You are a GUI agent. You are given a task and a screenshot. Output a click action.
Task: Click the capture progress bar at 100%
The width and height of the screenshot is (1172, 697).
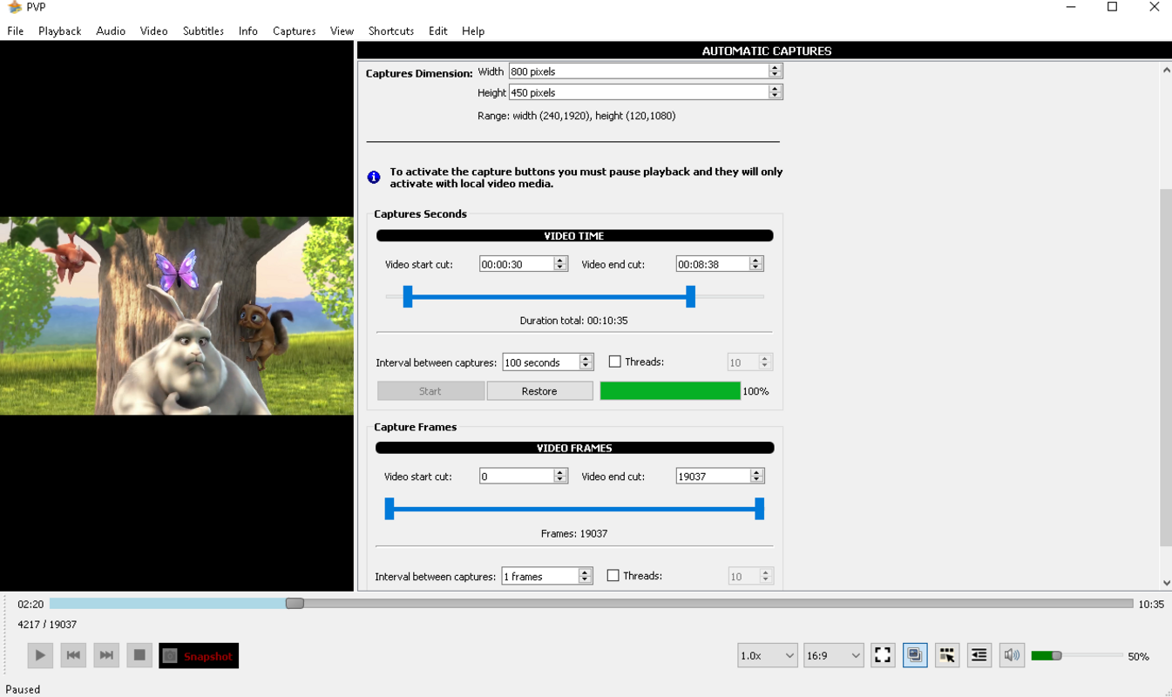coord(670,391)
